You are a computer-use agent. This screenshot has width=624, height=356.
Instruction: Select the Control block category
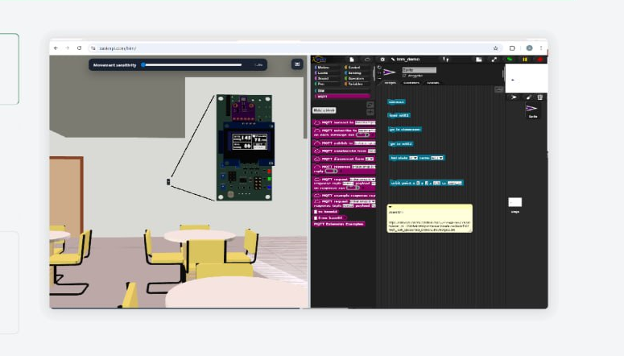tap(357, 68)
